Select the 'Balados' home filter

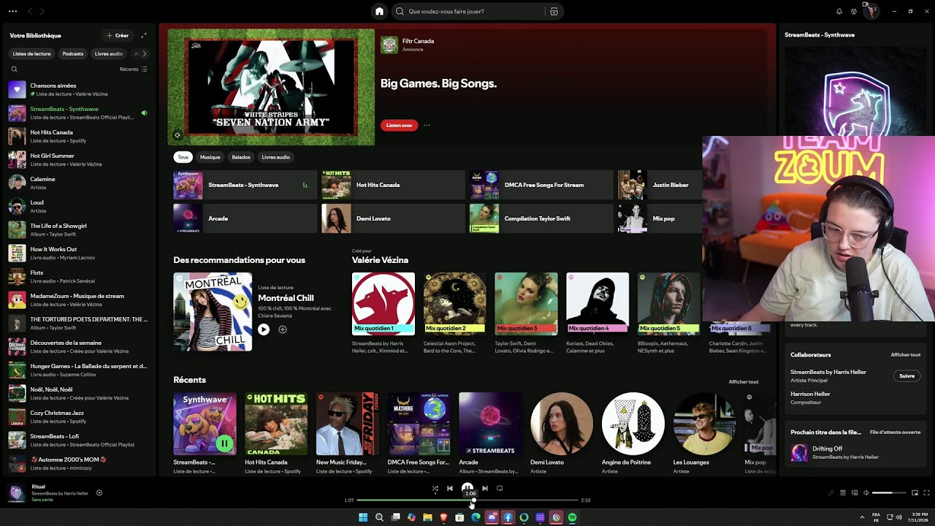coord(241,157)
